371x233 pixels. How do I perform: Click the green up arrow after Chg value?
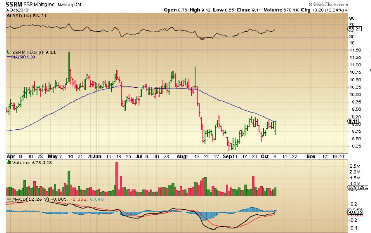click(x=346, y=10)
